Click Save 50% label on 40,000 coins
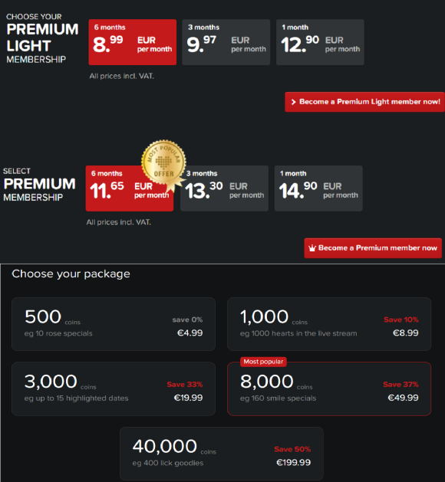 click(292, 449)
